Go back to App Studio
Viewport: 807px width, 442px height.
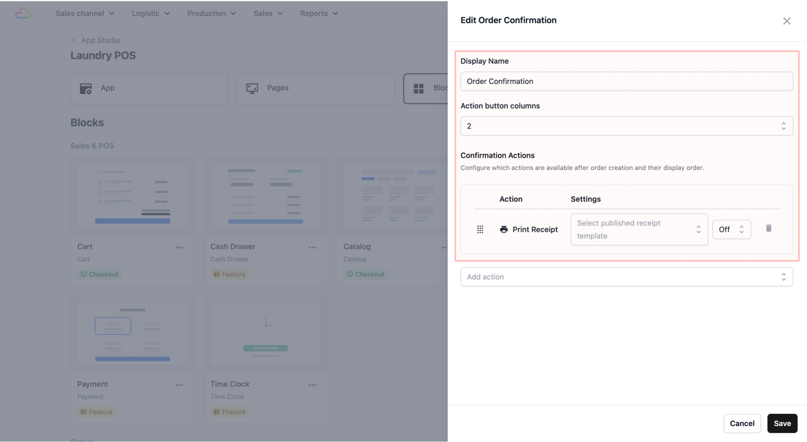[100, 40]
